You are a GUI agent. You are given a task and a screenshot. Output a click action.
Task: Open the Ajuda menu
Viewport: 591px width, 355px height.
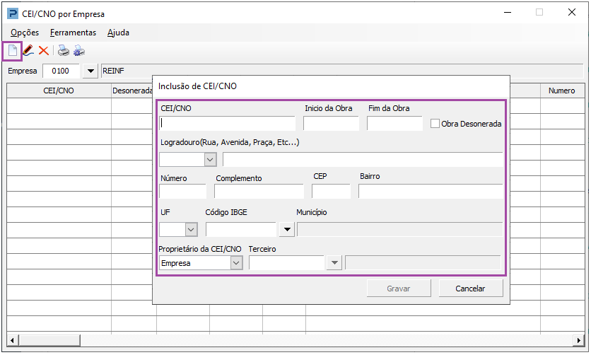pos(118,33)
